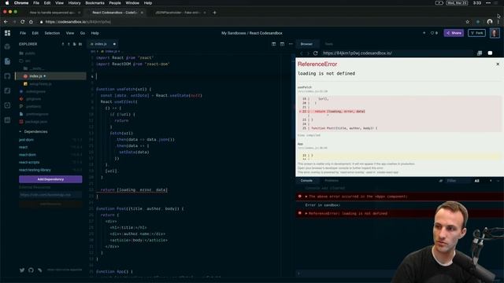Focus the External Resources URL field

(x=50, y=195)
